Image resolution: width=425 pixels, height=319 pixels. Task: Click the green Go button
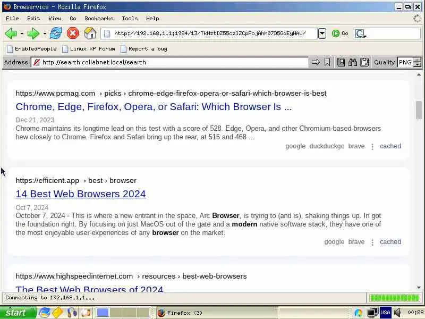pos(340,33)
